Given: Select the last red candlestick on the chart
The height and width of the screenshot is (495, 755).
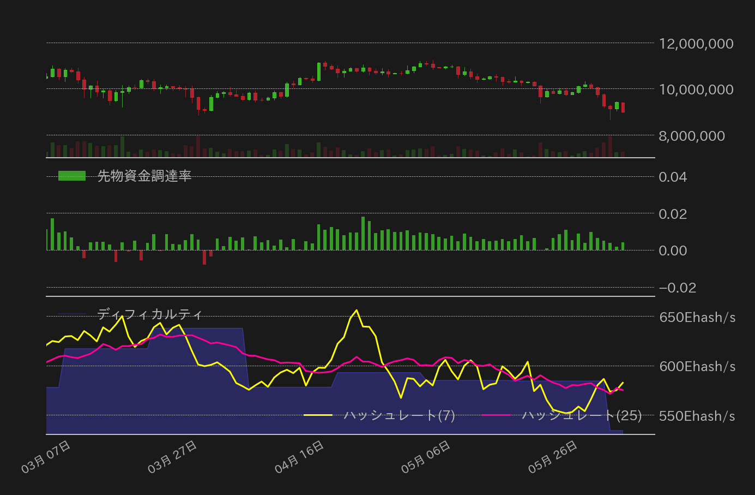Looking at the screenshot, I should pyautogui.click(x=622, y=108).
